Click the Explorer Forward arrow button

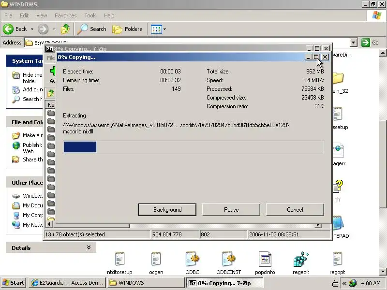point(43,29)
